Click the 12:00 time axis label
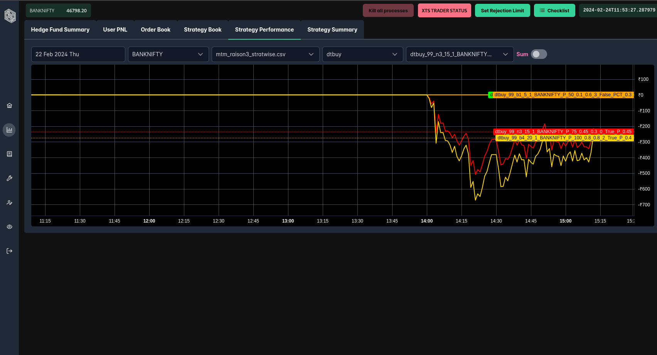This screenshot has height=355, width=657. click(149, 221)
